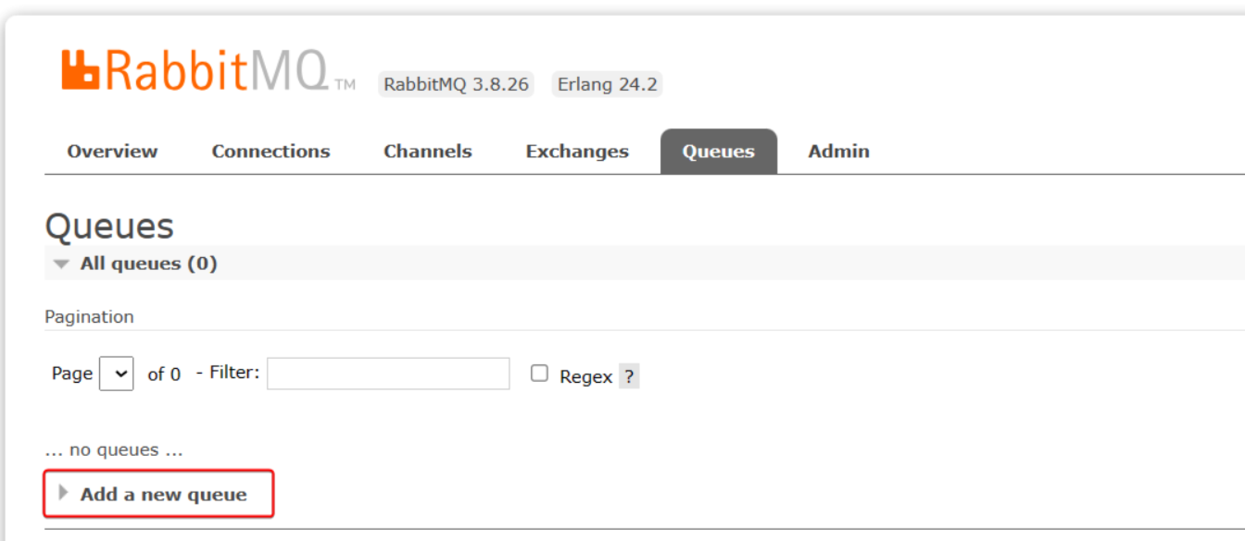Image resolution: width=1245 pixels, height=541 pixels.
Task: Click the "... no queues ..." message
Action: [x=114, y=450]
